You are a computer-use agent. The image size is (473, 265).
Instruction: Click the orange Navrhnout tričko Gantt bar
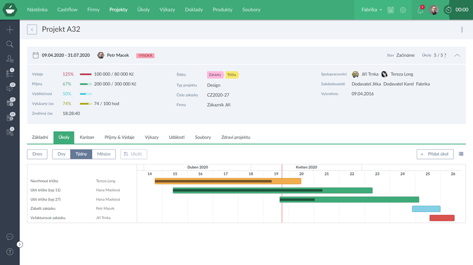coord(228,181)
